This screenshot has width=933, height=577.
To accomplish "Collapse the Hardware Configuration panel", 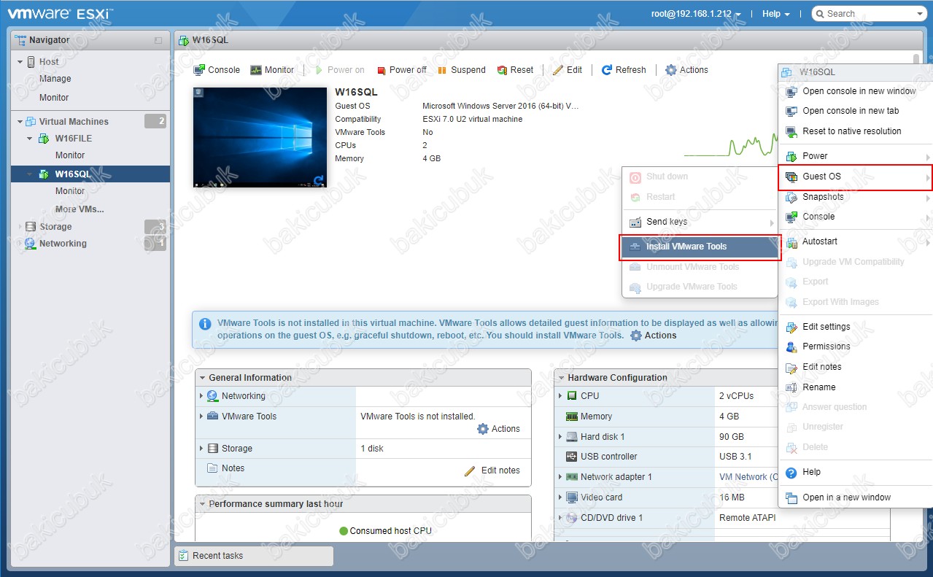I will 560,378.
